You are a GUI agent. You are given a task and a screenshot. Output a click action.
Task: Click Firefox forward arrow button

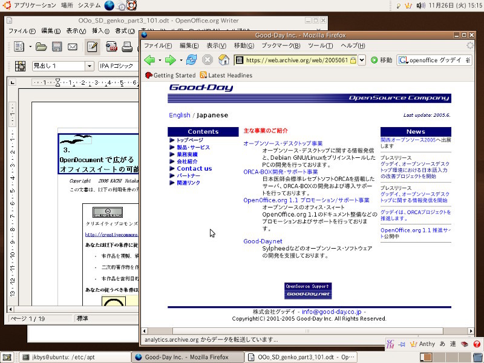[171, 60]
